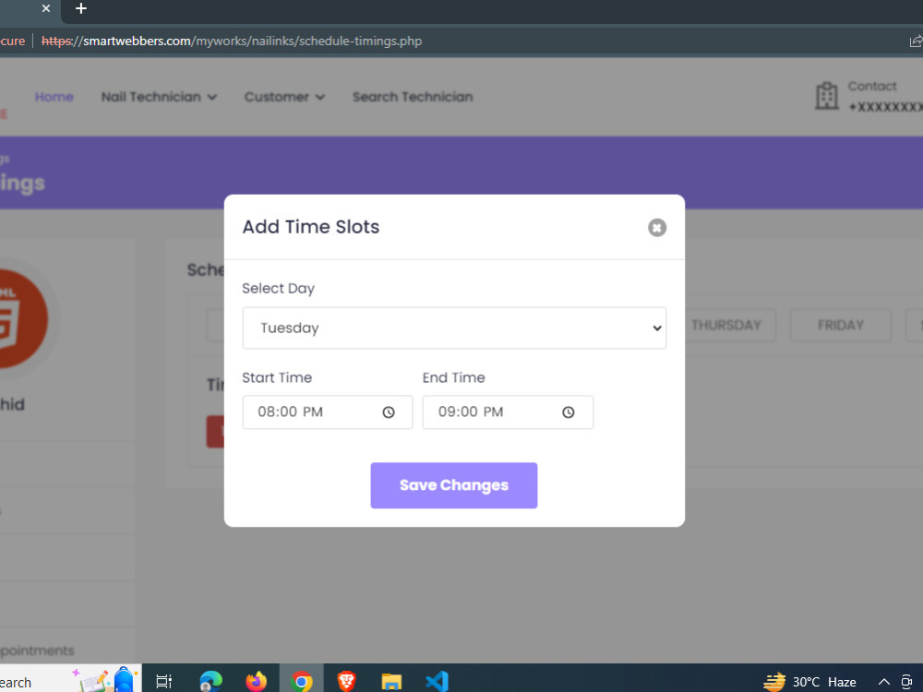Open the clock picker for Start Time

pos(389,412)
